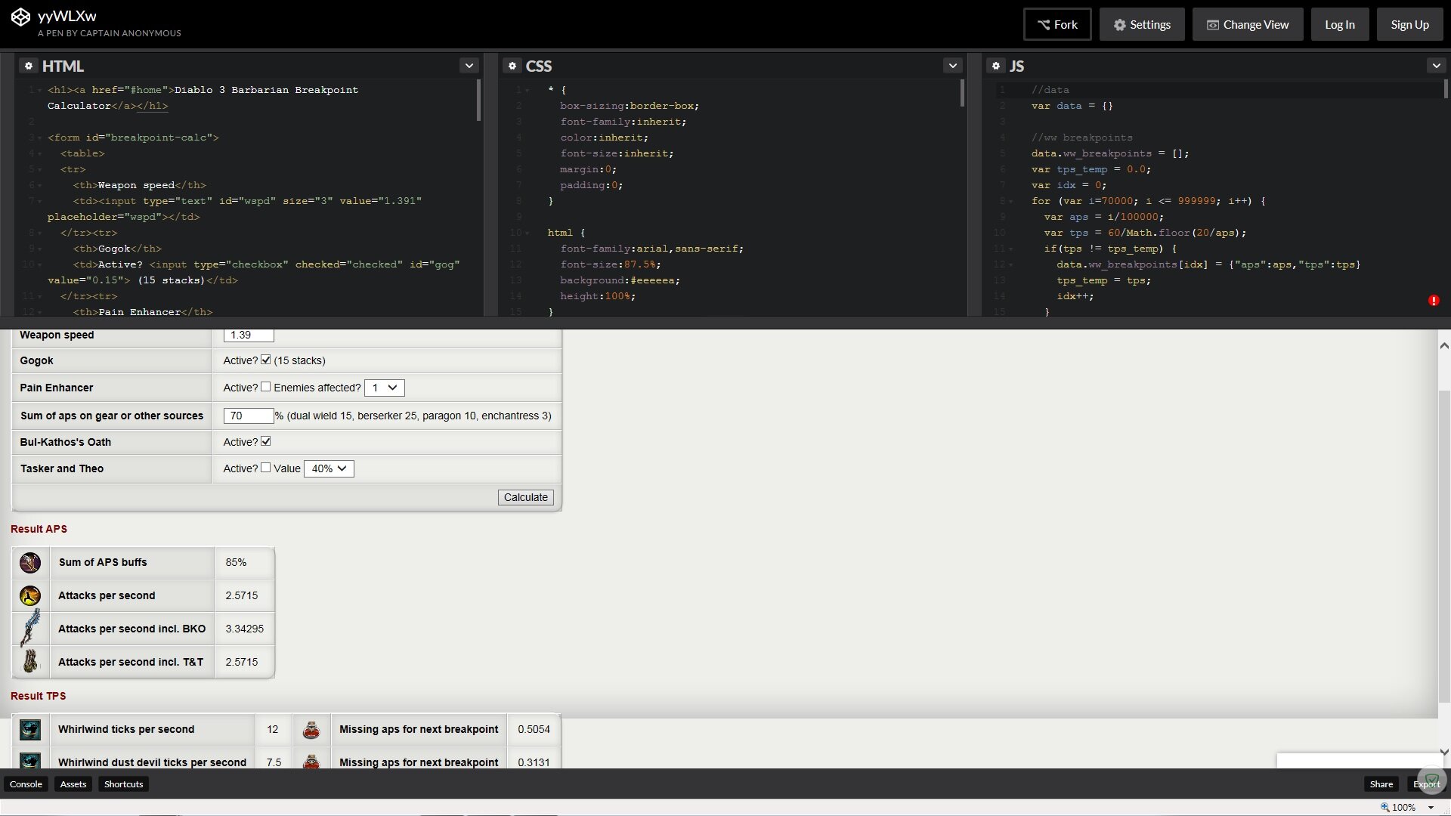
Task: Click the Weapon speed input field
Action: pyautogui.click(x=249, y=335)
